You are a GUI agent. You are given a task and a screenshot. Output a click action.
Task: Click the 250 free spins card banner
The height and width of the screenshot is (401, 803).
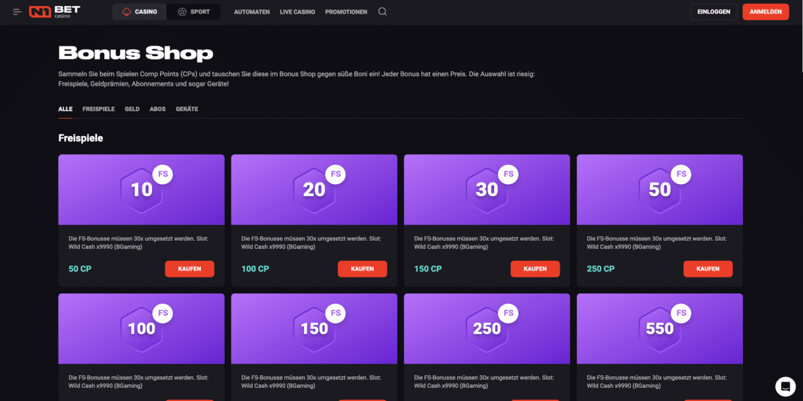487,328
